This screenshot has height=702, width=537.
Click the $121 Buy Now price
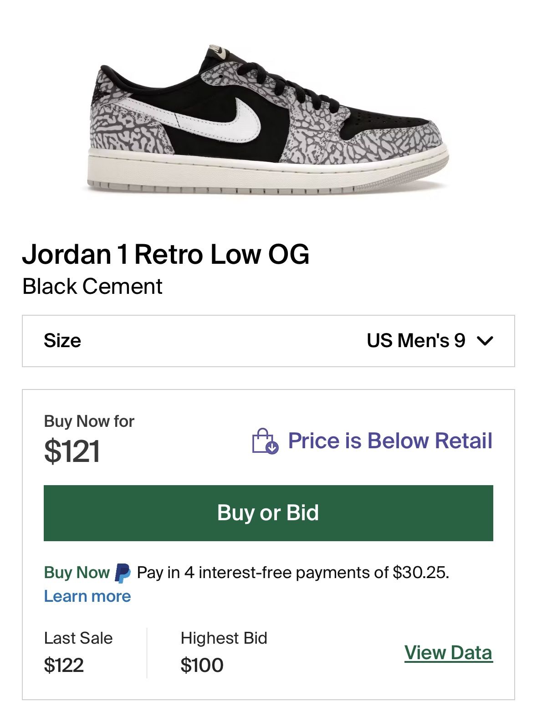pos(72,451)
